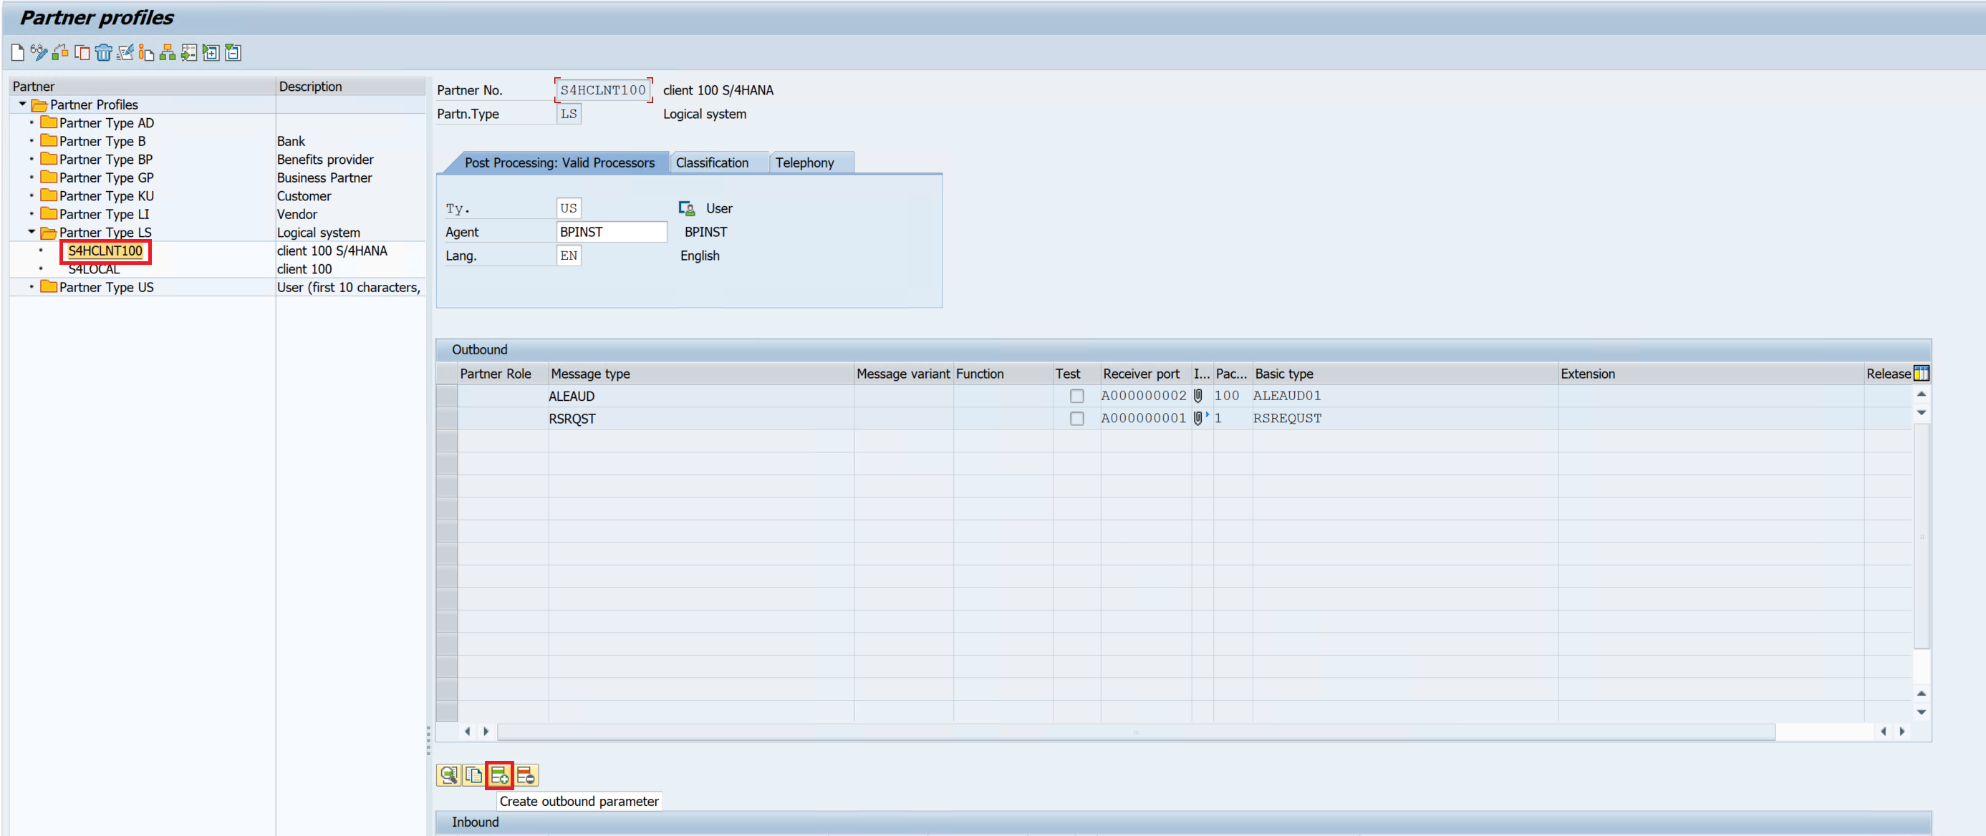Viewport: 1986px width, 836px height.
Task: Click the Message variant column header
Action: tap(903, 374)
